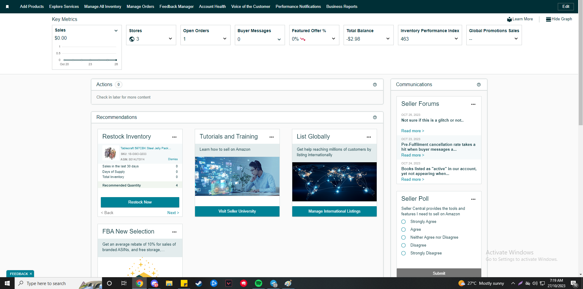Screen dimensions: 583x289
Task: Open the Account Health page
Action: [212, 6]
